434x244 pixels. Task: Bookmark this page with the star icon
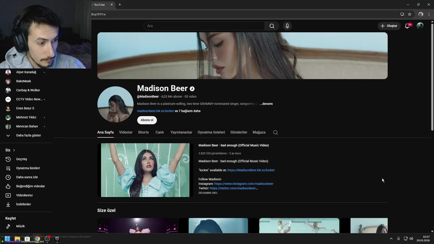410,14
